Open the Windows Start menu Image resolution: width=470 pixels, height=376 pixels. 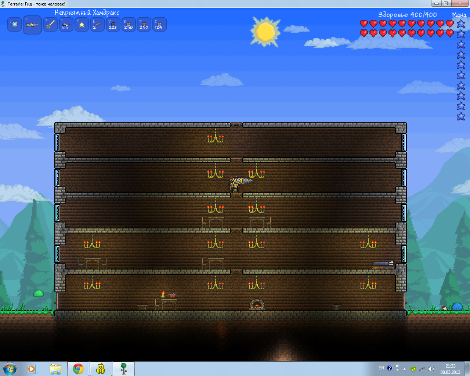click(x=10, y=369)
